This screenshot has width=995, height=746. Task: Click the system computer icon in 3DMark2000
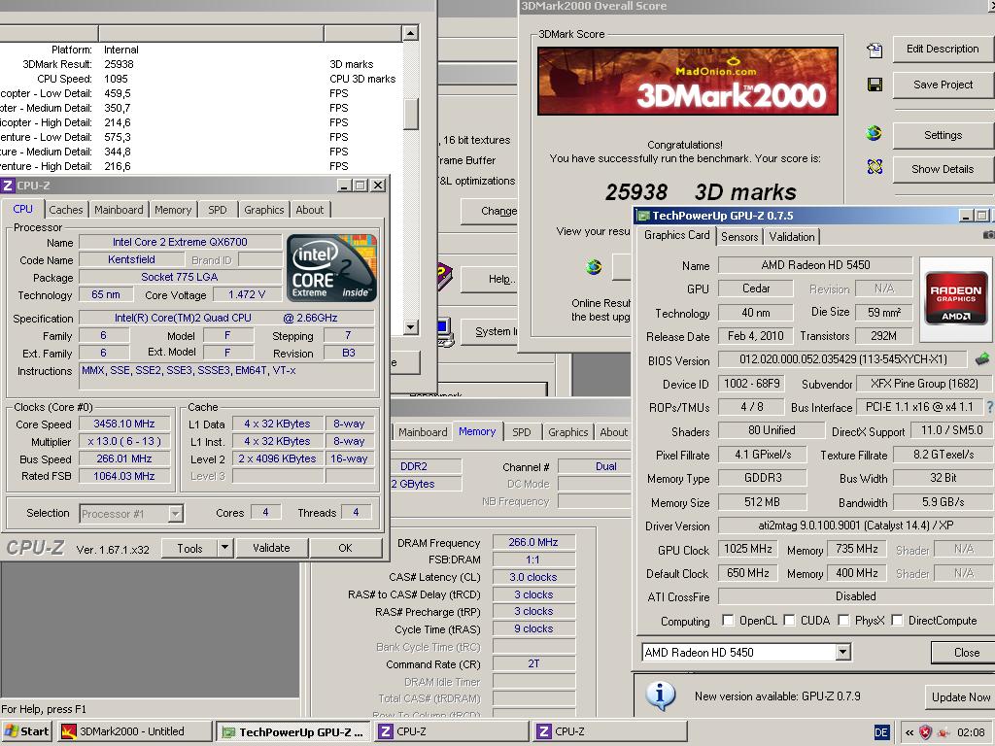pyautogui.click(x=445, y=332)
